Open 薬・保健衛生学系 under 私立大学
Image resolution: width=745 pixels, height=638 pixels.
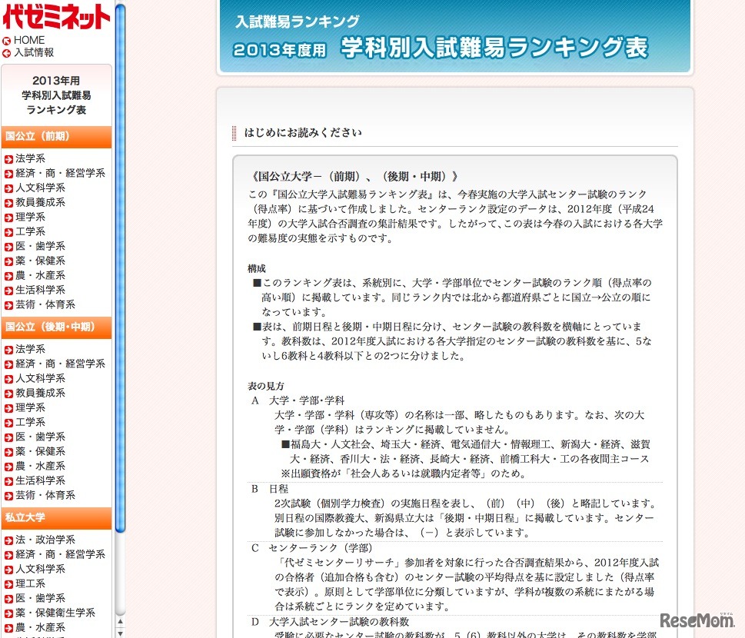point(55,613)
